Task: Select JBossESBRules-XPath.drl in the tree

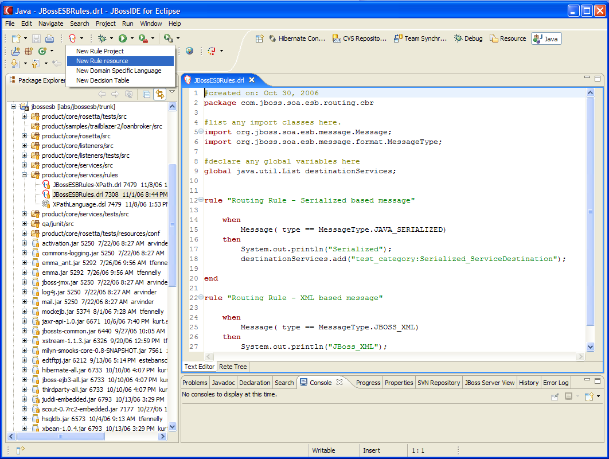Action: [x=106, y=185]
